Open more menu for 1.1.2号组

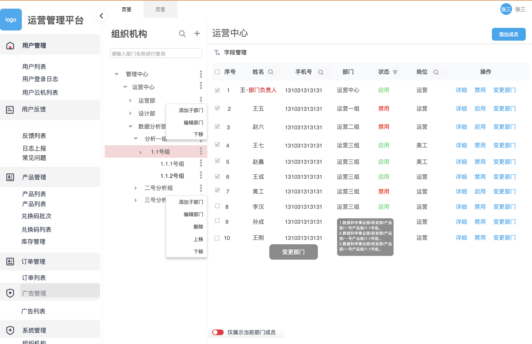[x=201, y=175]
